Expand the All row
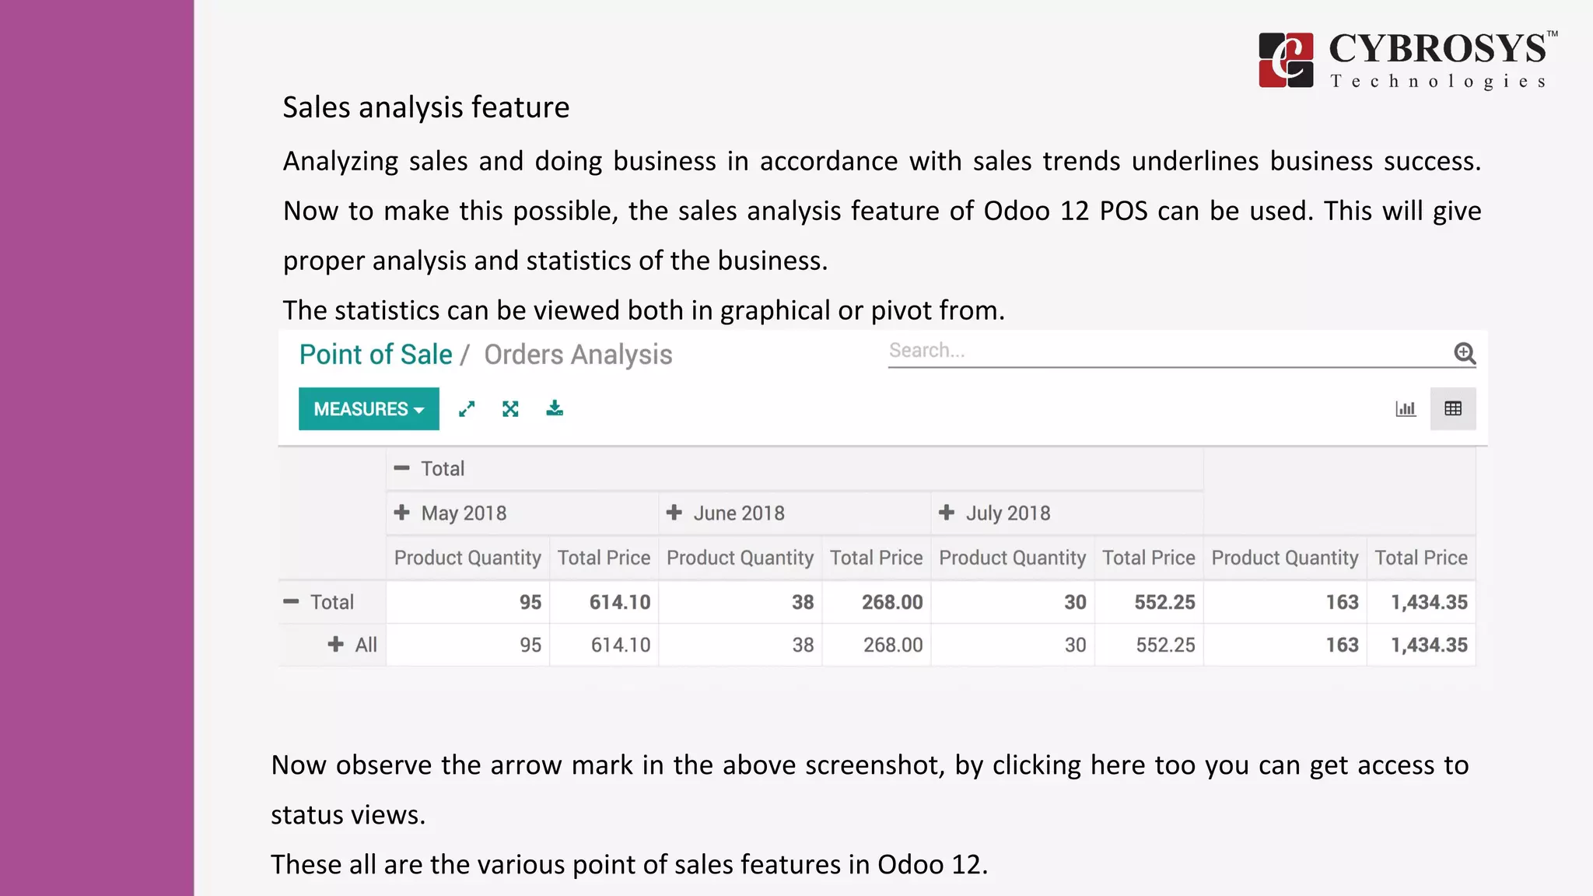Viewport: 1593px width, 896px height. pos(352,645)
